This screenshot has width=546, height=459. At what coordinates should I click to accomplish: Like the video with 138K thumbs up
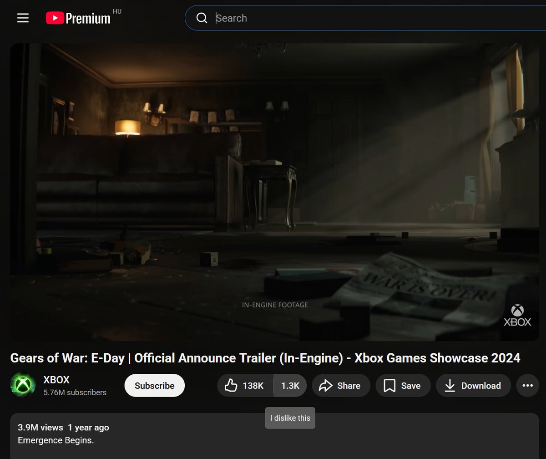245,386
